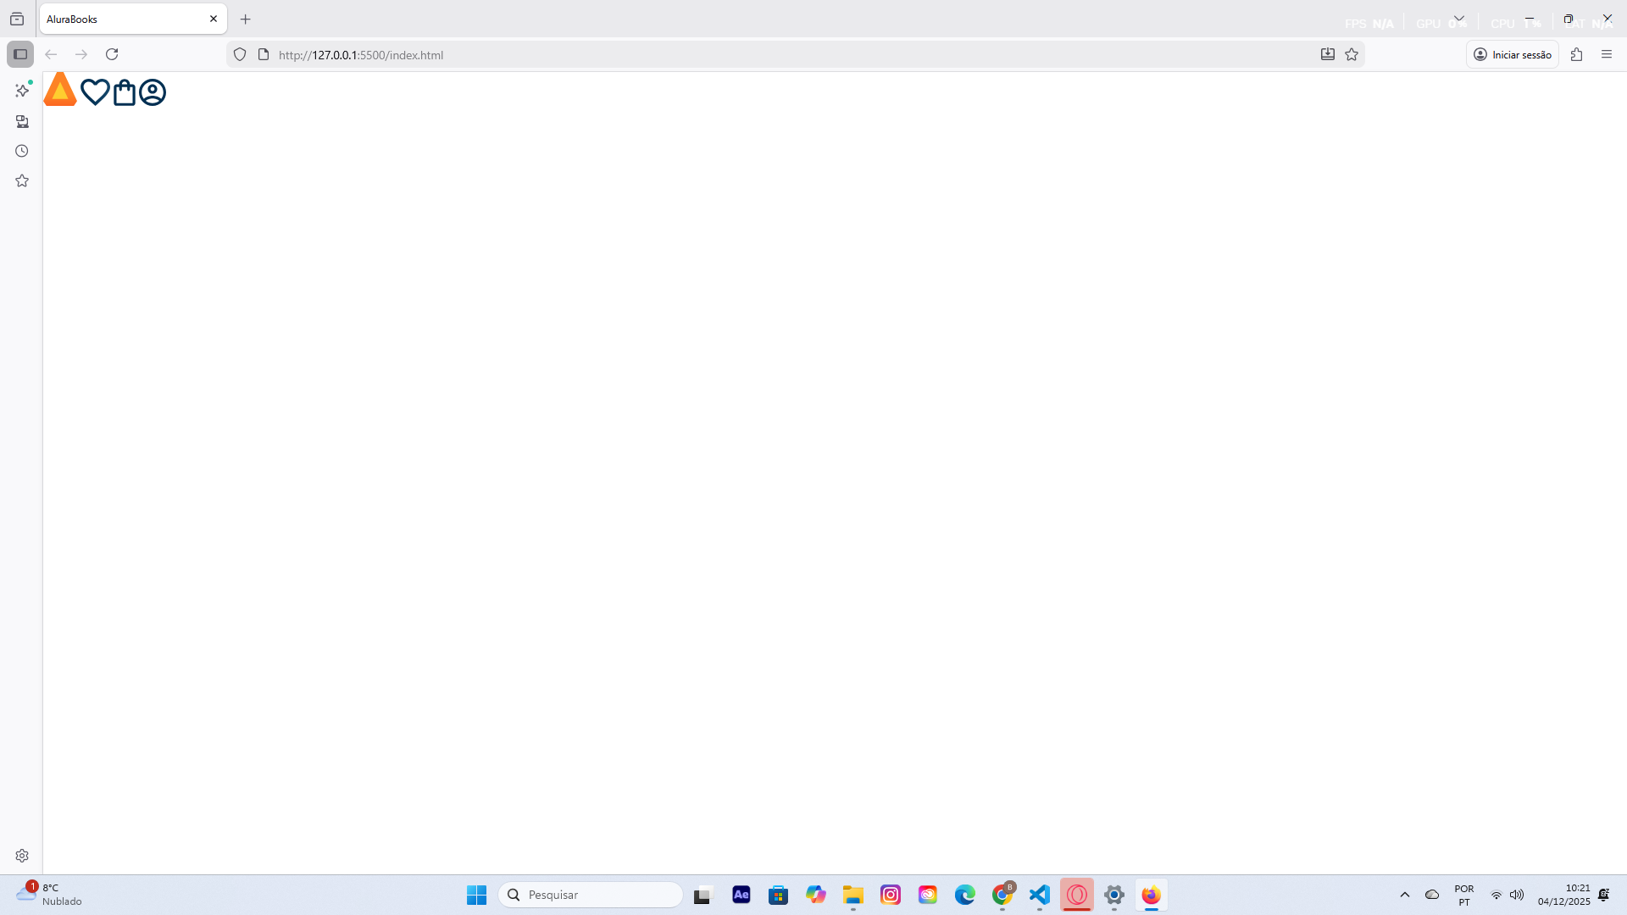
Task: Toggle the bookmark star in the address bar
Action: pyautogui.click(x=1352, y=54)
